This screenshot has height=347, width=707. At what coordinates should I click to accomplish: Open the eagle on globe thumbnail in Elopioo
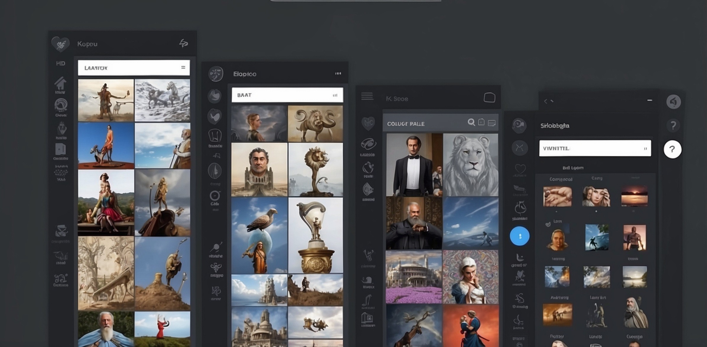click(259, 235)
